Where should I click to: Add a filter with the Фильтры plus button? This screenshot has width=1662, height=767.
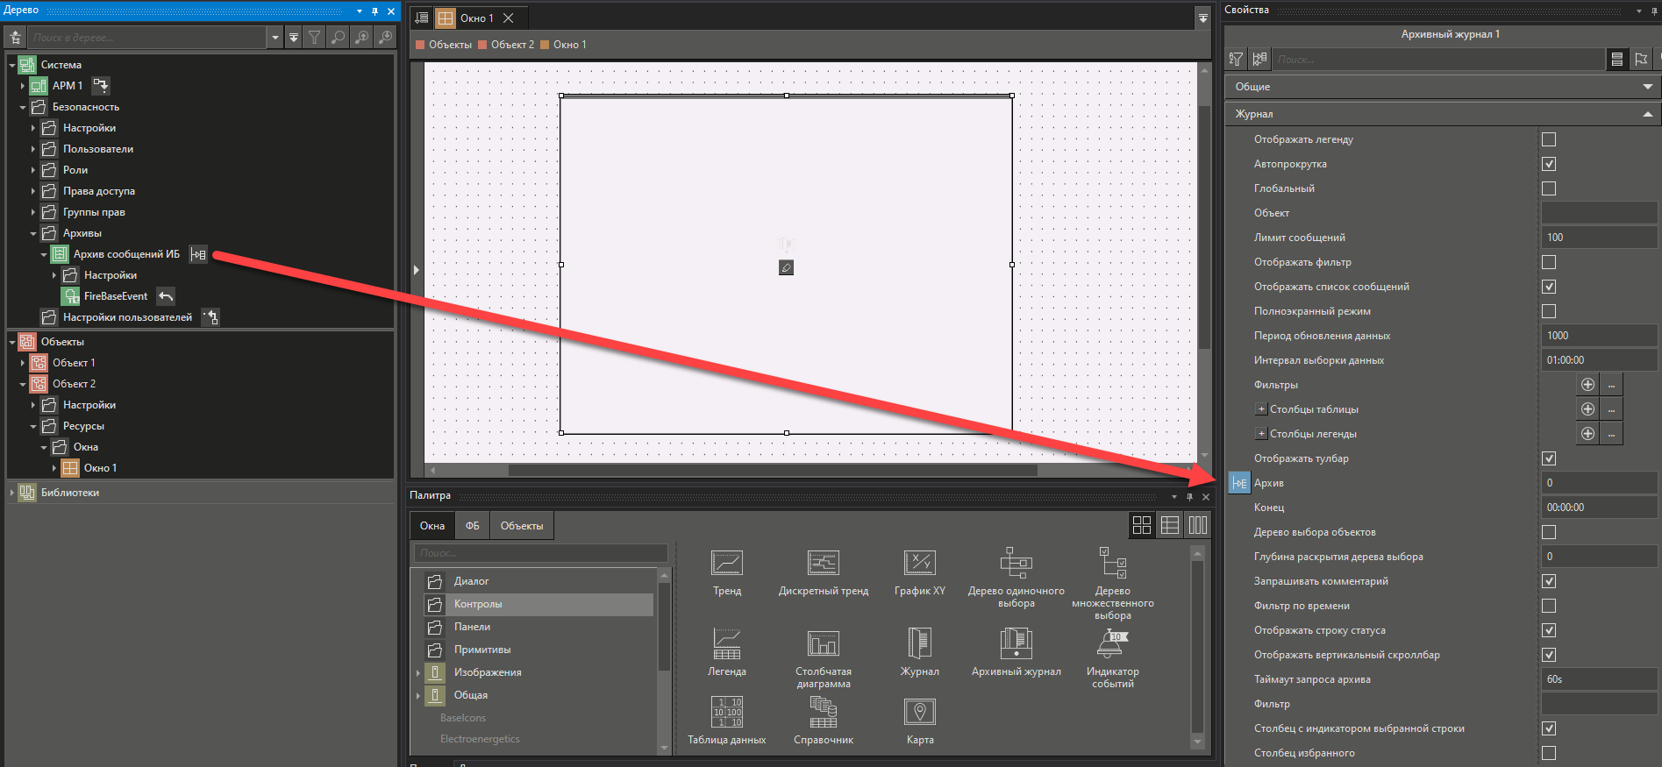[1587, 385]
